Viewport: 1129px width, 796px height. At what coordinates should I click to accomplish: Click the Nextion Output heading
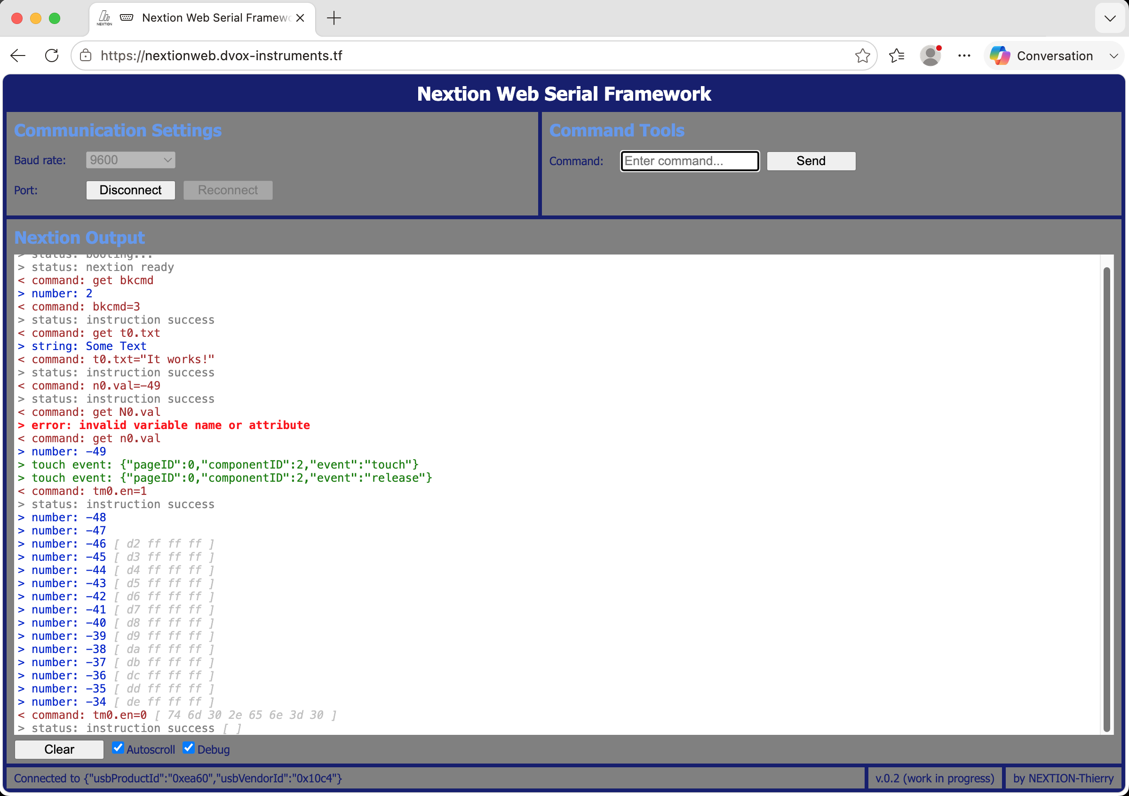(x=80, y=238)
